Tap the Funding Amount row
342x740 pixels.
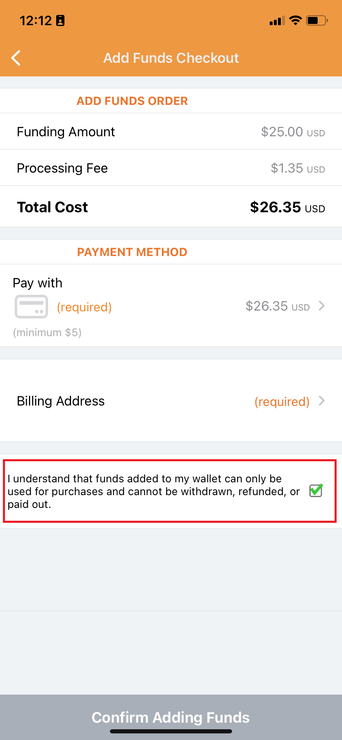[x=171, y=132]
